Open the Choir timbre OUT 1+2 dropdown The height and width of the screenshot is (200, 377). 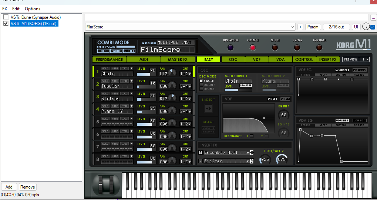(186, 74)
